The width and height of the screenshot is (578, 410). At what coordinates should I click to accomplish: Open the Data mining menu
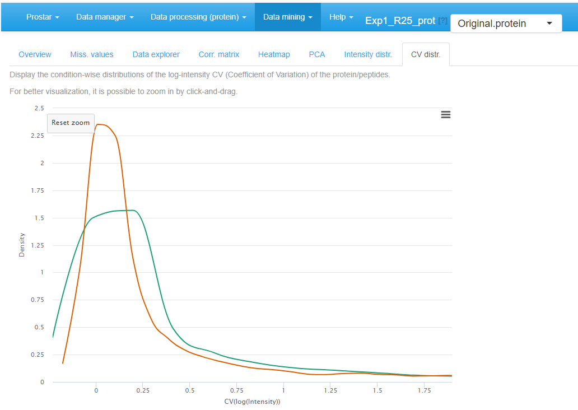tap(287, 17)
